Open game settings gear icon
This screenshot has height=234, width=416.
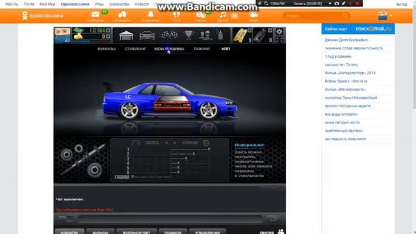tap(279, 32)
